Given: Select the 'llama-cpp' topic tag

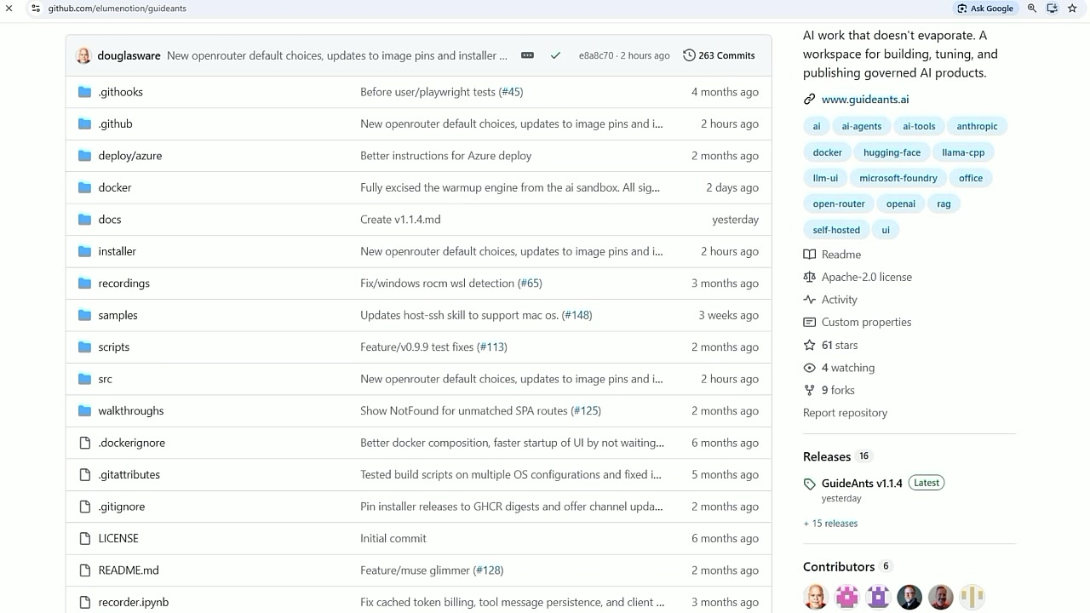Looking at the screenshot, I should pos(963,152).
